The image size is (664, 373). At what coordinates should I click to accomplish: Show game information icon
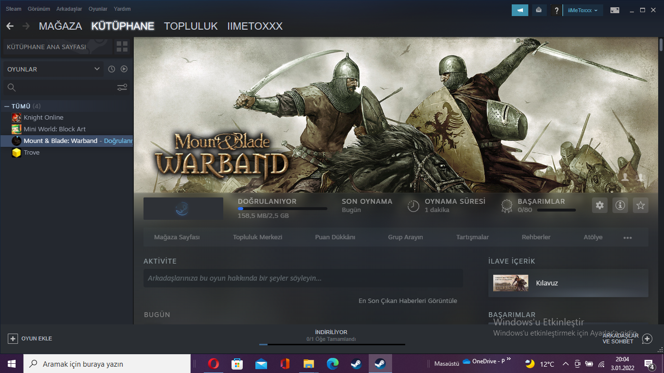(620, 205)
